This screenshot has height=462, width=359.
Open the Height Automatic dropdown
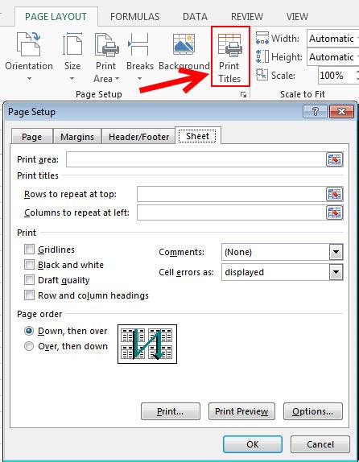(333, 57)
